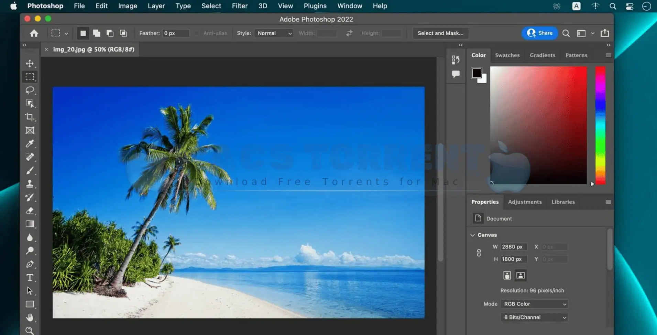Viewport: 657px width, 335px height.
Task: Close the img_20.jpg document tab
Action: tap(46, 49)
